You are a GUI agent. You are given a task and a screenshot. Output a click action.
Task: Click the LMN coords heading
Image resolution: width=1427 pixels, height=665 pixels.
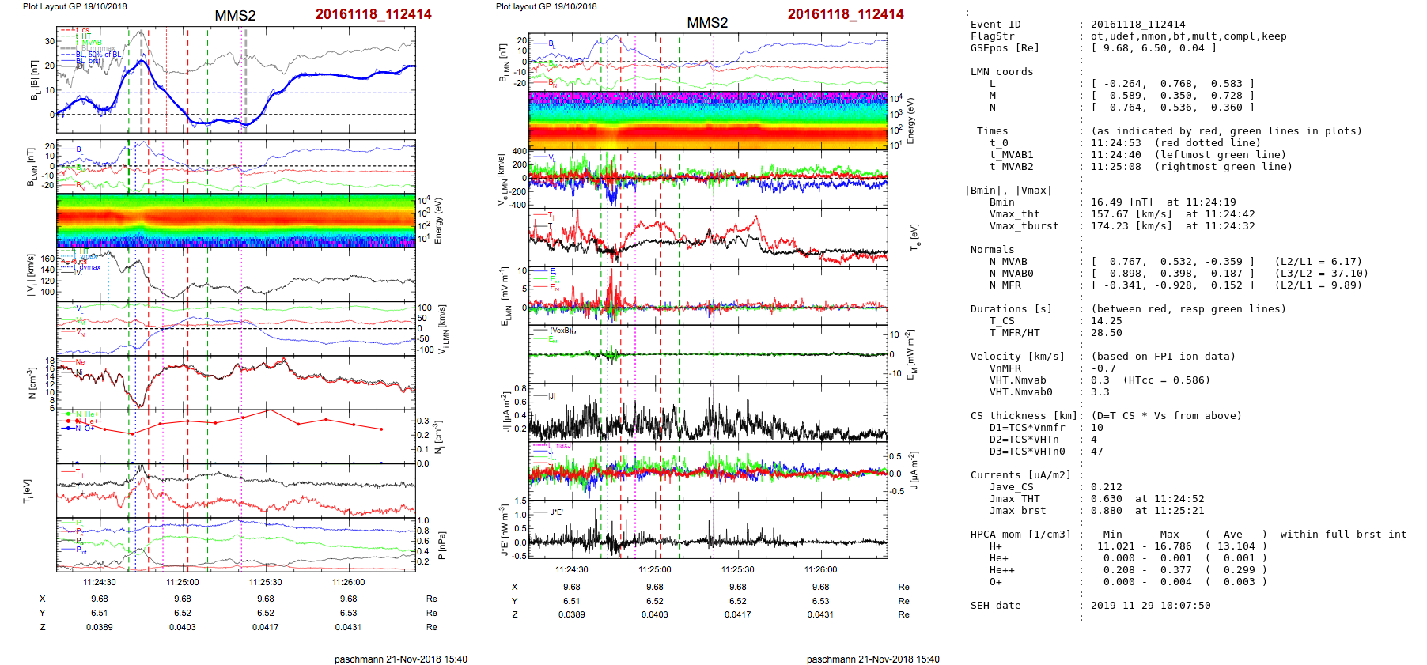[1001, 72]
